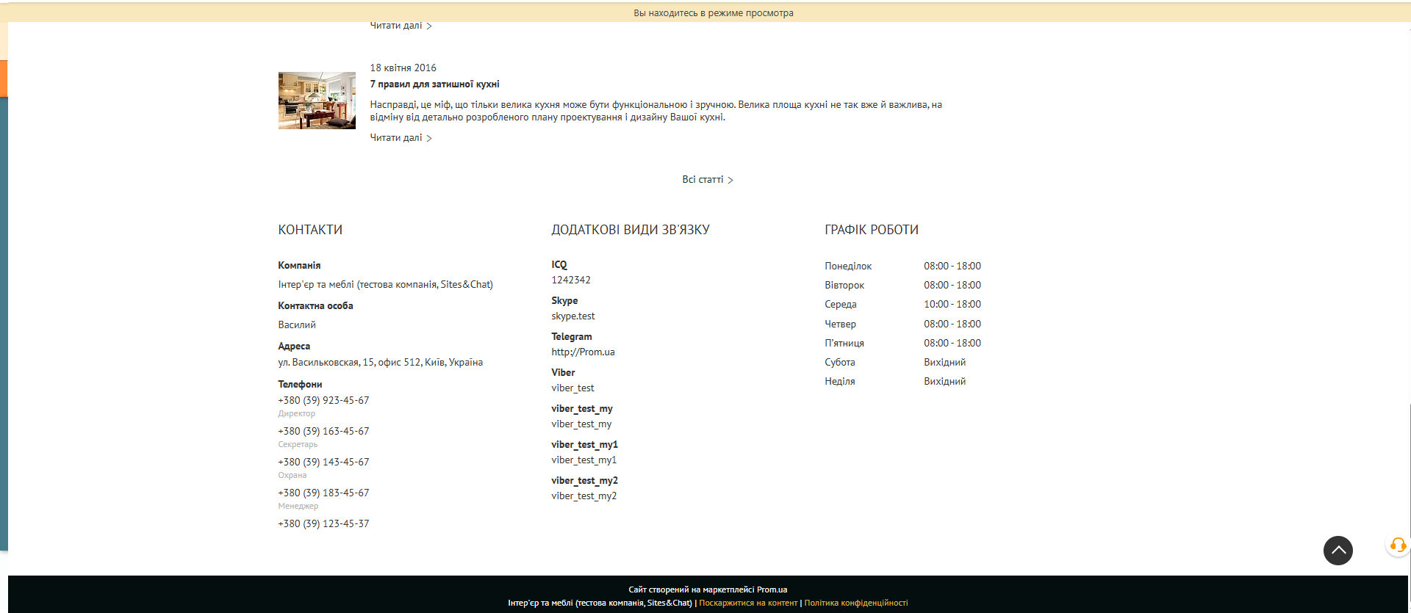Click the Skype contact skype.test
Image resolution: width=1411 pixels, height=613 pixels.
tap(573, 316)
